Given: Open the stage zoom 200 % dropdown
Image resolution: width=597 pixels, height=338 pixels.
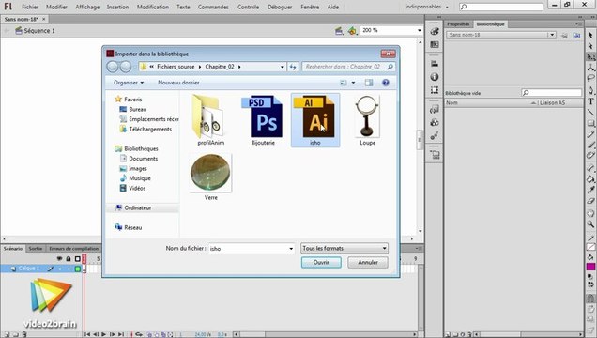Looking at the screenshot, I should click(420, 30).
